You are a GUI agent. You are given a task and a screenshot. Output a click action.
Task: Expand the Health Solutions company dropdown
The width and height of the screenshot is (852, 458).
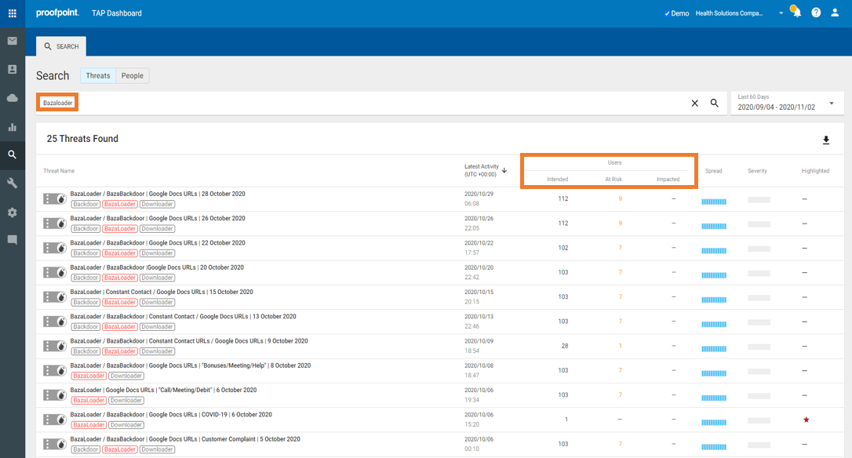(x=781, y=13)
